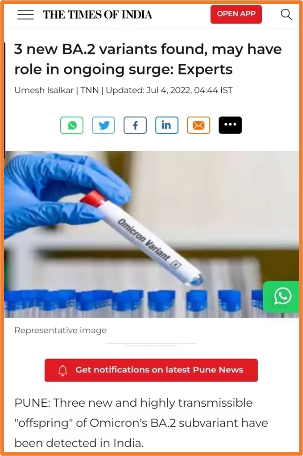The image size is (303, 456).
Task: Open the Omicron Variant article image
Action: point(151,235)
